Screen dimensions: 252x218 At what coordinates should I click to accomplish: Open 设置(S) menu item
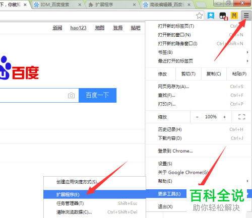tap(198, 164)
